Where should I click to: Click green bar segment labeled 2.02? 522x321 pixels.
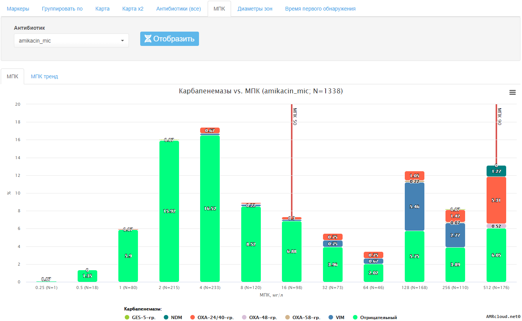[x=374, y=273]
